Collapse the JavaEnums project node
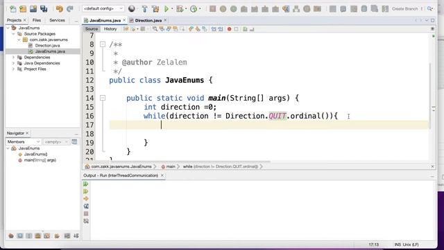Viewport: 444px width, 250px height. point(8,28)
